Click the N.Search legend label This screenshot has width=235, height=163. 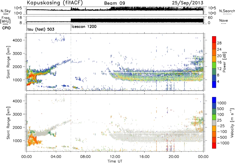[x=227, y=11]
